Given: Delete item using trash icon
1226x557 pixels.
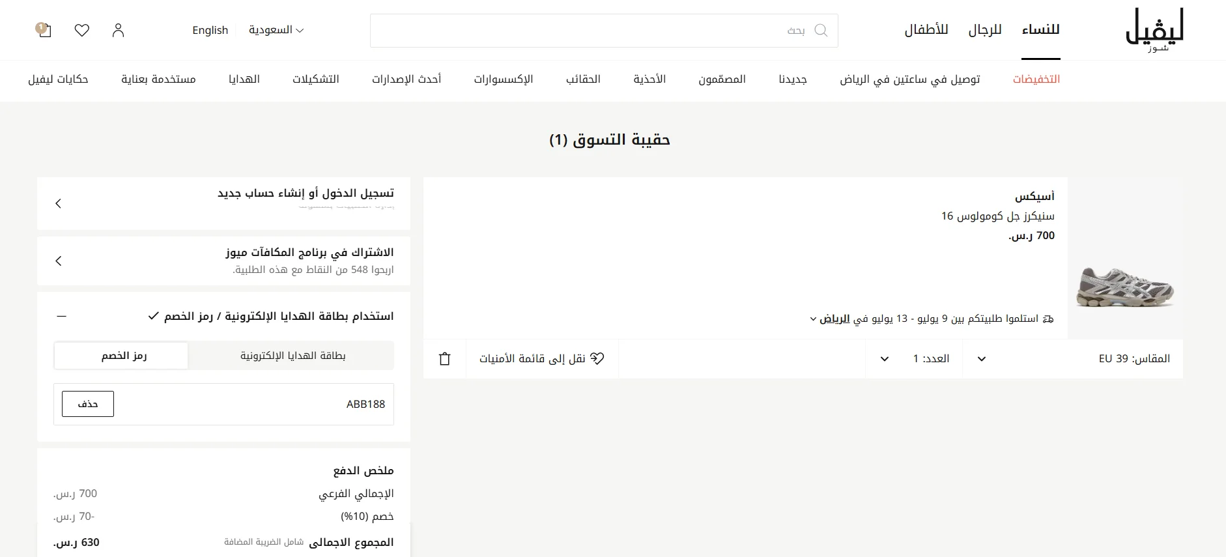Looking at the screenshot, I should tap(445, 359).
